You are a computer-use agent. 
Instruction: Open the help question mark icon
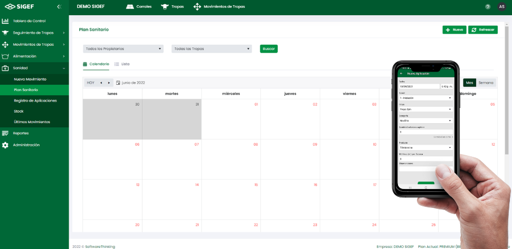[488, 7]
